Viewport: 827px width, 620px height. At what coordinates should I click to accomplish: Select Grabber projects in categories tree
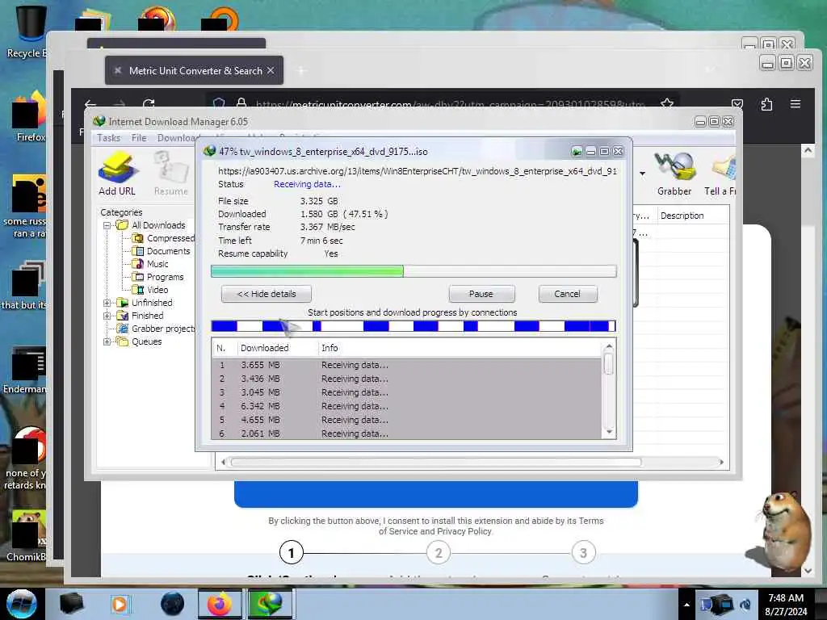(156, 329)
